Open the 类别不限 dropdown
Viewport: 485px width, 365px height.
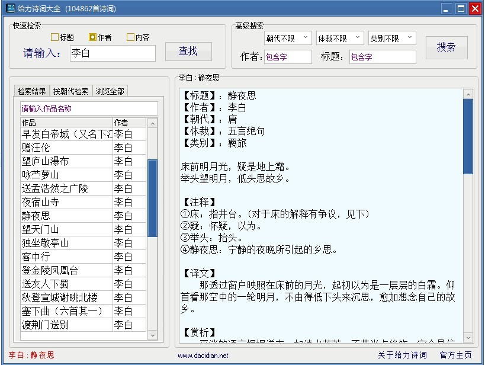(x=391, y=39)
